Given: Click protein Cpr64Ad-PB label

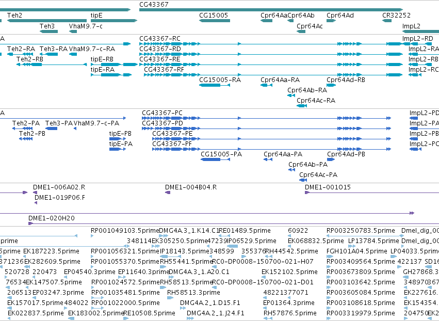Looking at the screenshot, I should (x=346, y=154).
